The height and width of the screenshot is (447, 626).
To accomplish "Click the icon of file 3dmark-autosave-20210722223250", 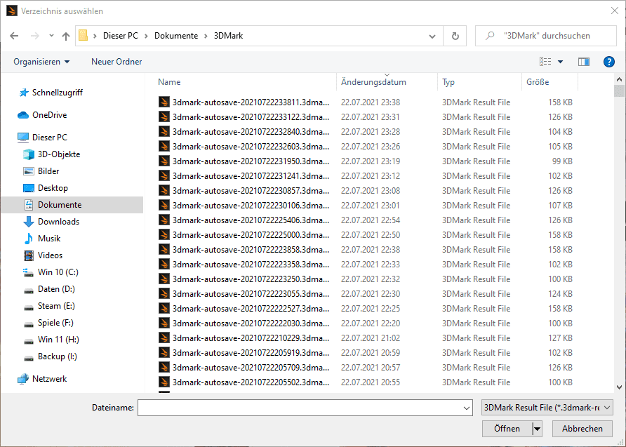I will point(164,279).
